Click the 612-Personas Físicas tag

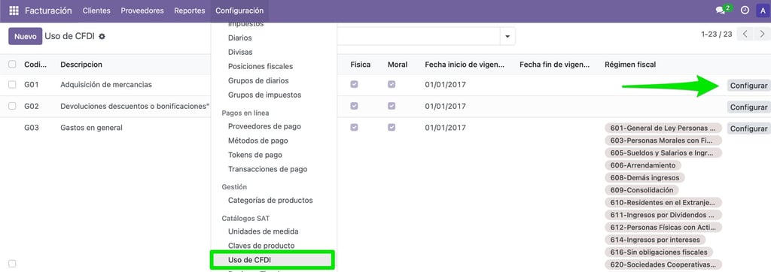[663, 227]
